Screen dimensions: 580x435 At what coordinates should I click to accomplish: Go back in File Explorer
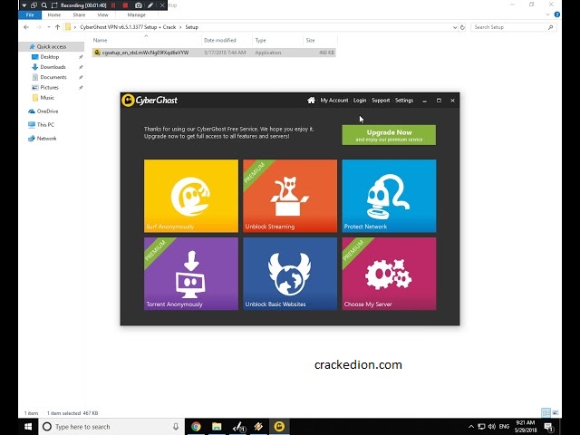tap(26, 27)
